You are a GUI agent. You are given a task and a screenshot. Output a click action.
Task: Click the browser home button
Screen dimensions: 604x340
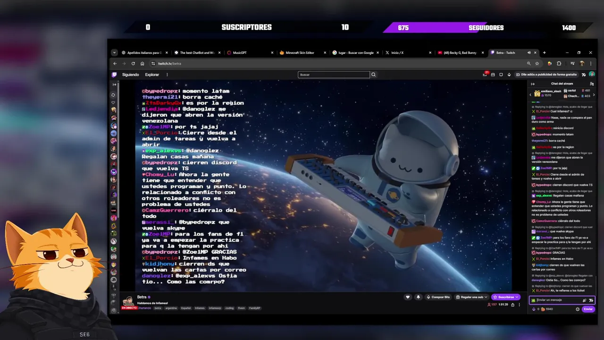[x=142, y=64]
